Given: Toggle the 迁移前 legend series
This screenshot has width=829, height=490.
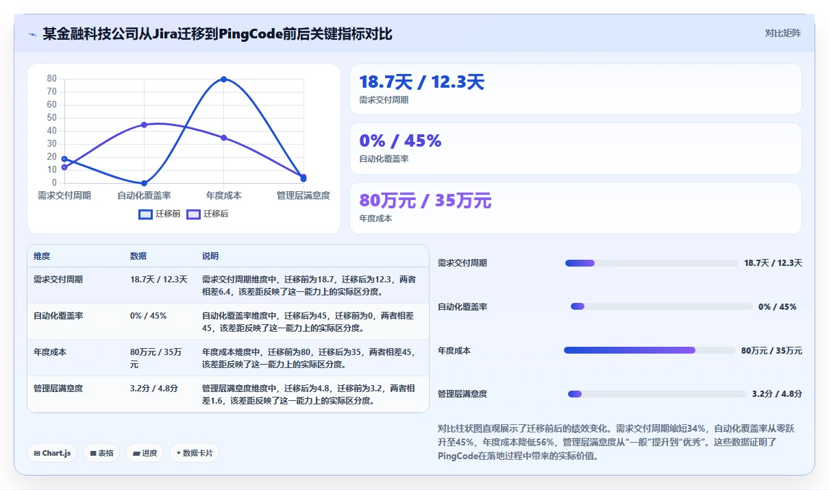Looking at the screenshot, I should (x=160, y=214).
